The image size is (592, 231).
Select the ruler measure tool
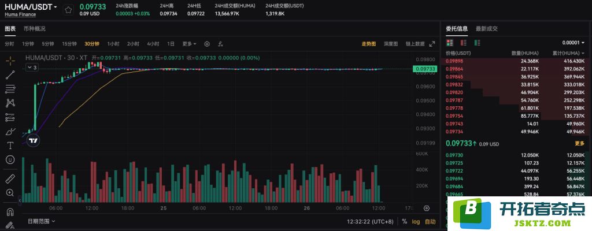(x=10, y=178)
